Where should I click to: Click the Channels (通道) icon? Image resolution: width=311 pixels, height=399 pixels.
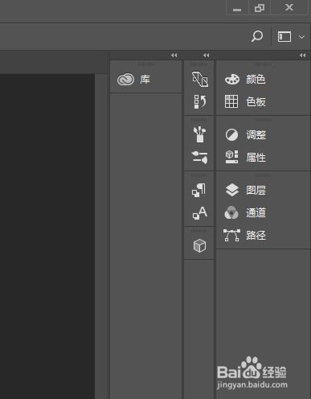[x=231, y=212]
